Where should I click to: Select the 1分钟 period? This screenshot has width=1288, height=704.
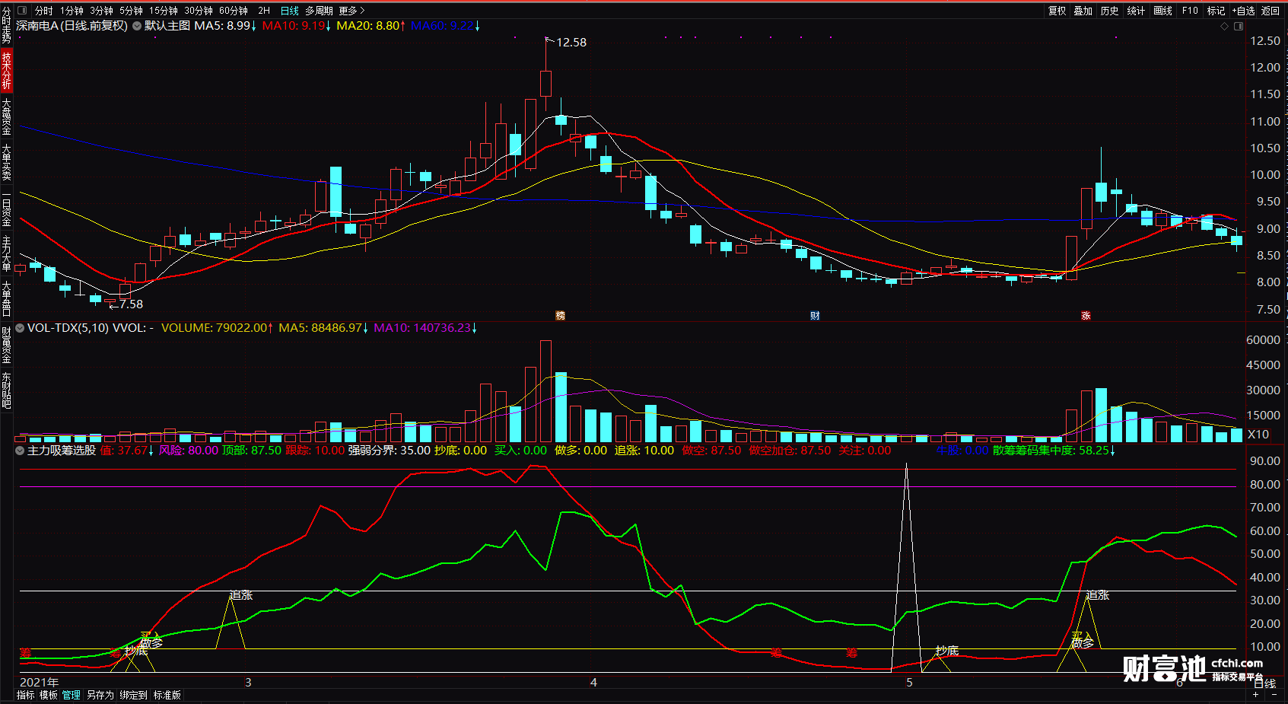click(x=72, y=11)
